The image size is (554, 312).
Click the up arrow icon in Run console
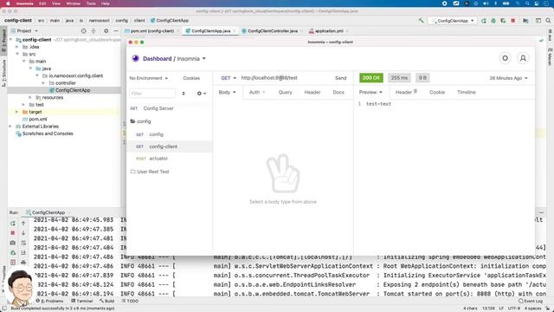click(x=23, y=224)
